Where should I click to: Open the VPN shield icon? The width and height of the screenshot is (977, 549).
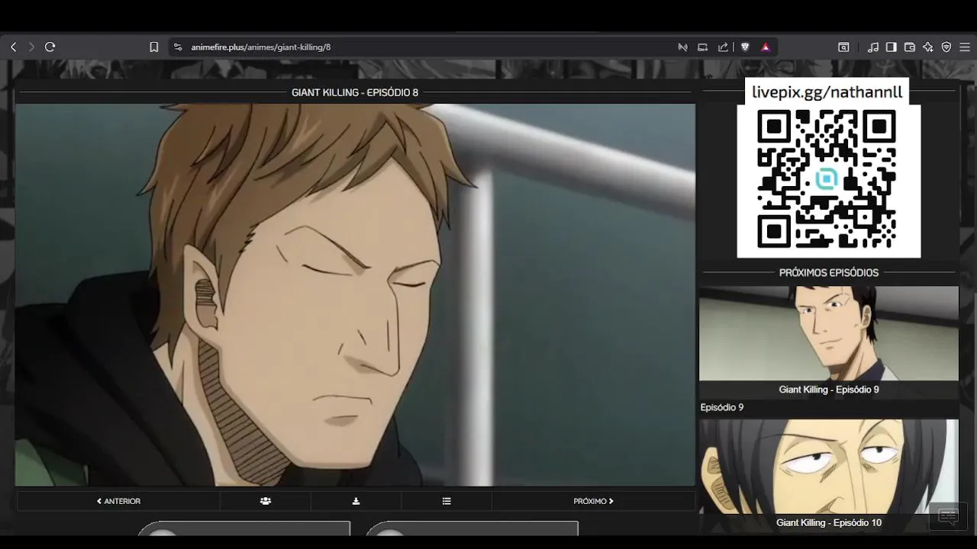point(946,47)
